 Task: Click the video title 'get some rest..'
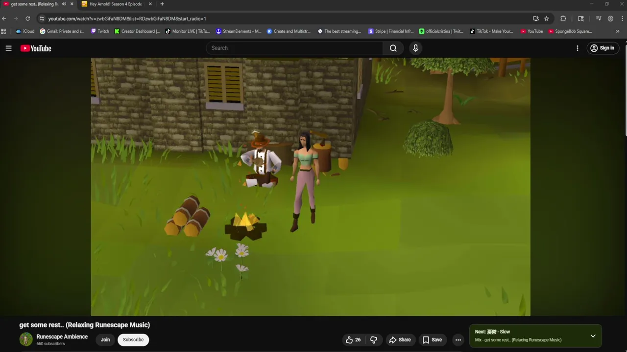click(x=85, y=325)
